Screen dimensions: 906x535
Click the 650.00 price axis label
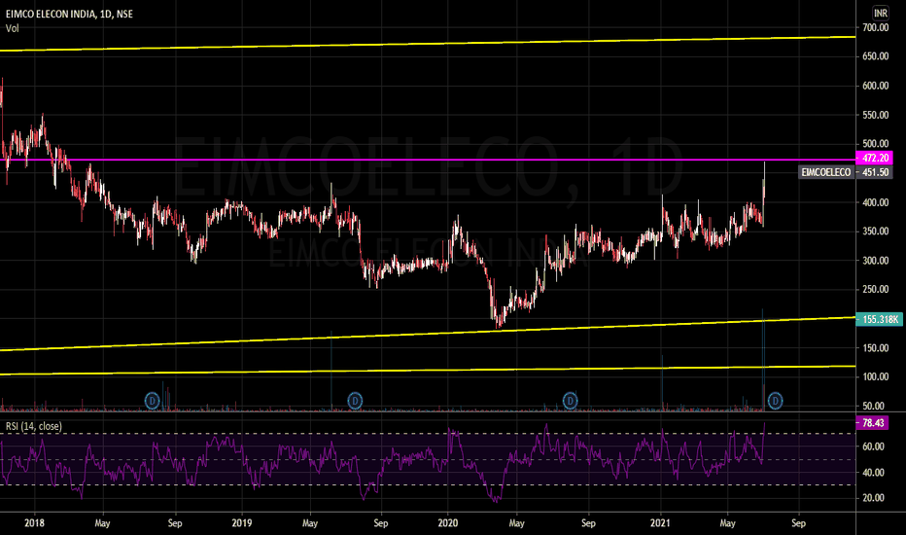click(875, 56)
